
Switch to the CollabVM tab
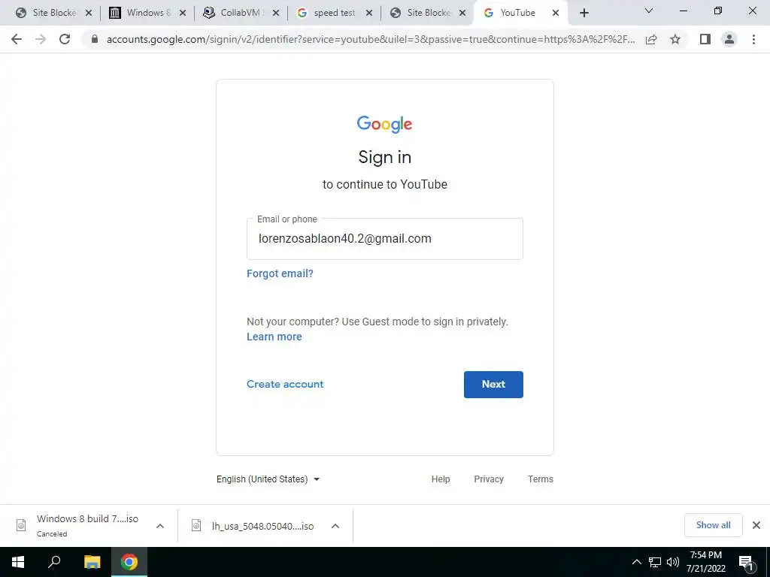pyautogui.click(x=241, y=13)
